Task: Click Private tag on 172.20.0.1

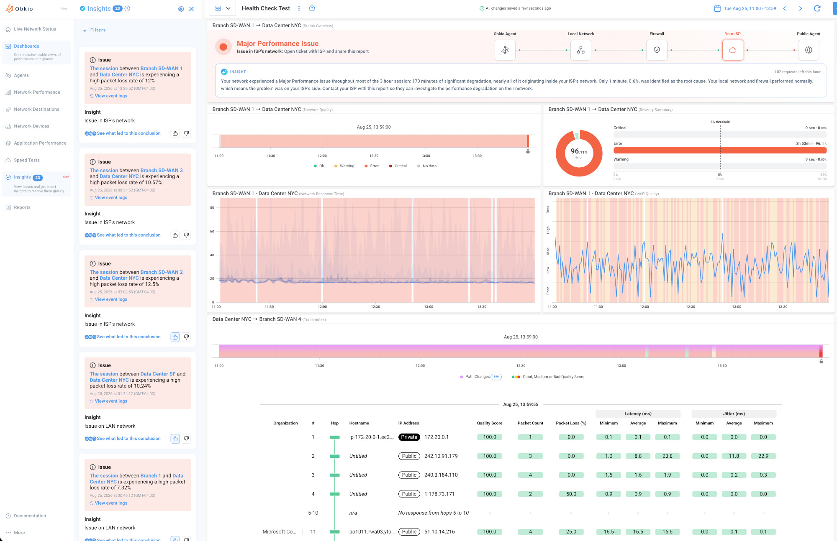Action: [409, 437]
